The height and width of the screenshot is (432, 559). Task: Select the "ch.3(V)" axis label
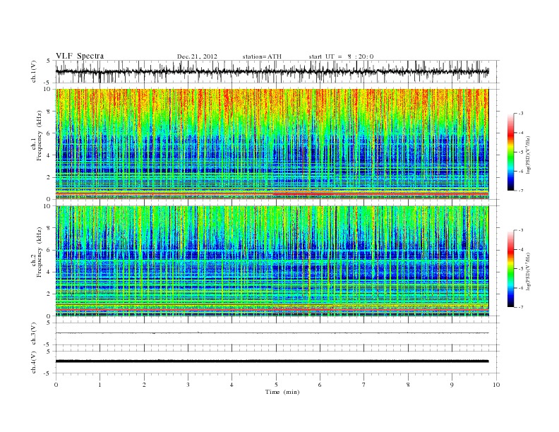(34, 334)
